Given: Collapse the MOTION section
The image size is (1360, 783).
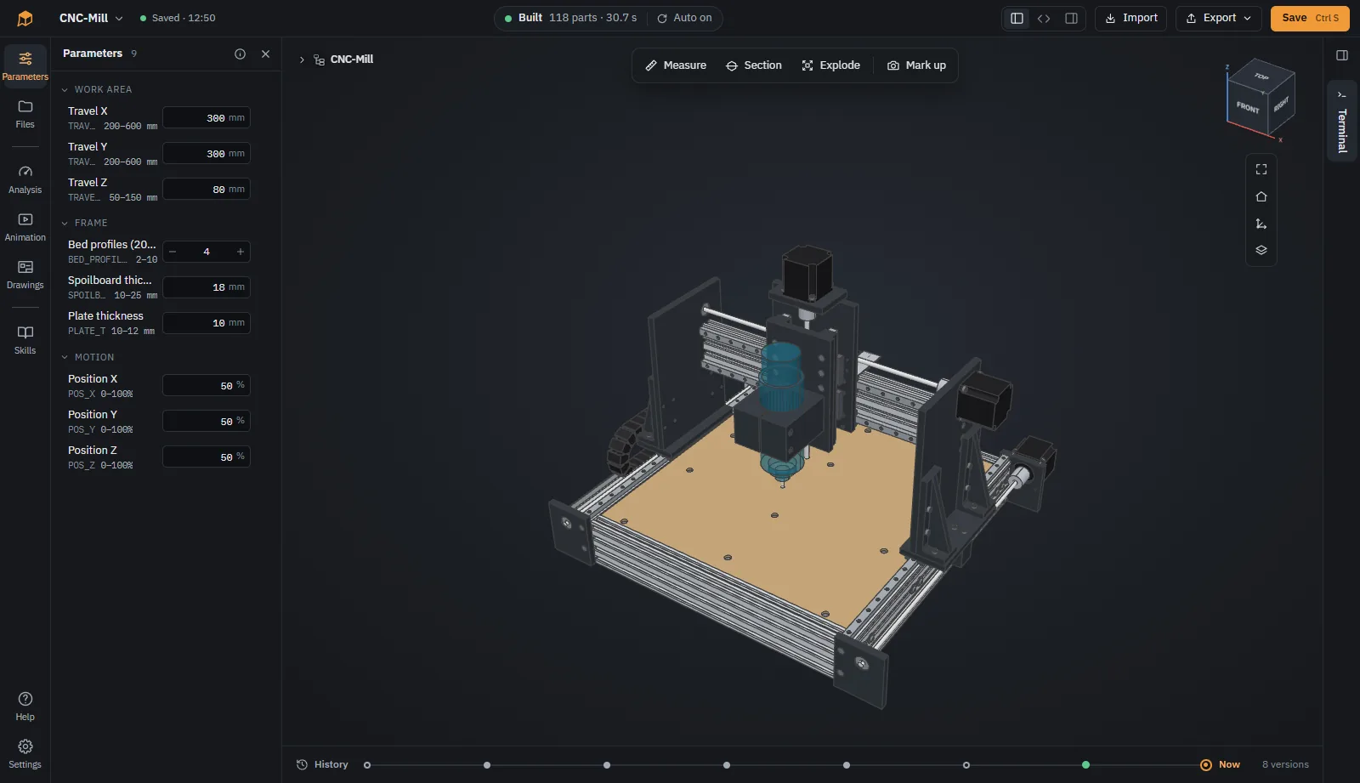Looking at the screenshot, I should [88, 357].
